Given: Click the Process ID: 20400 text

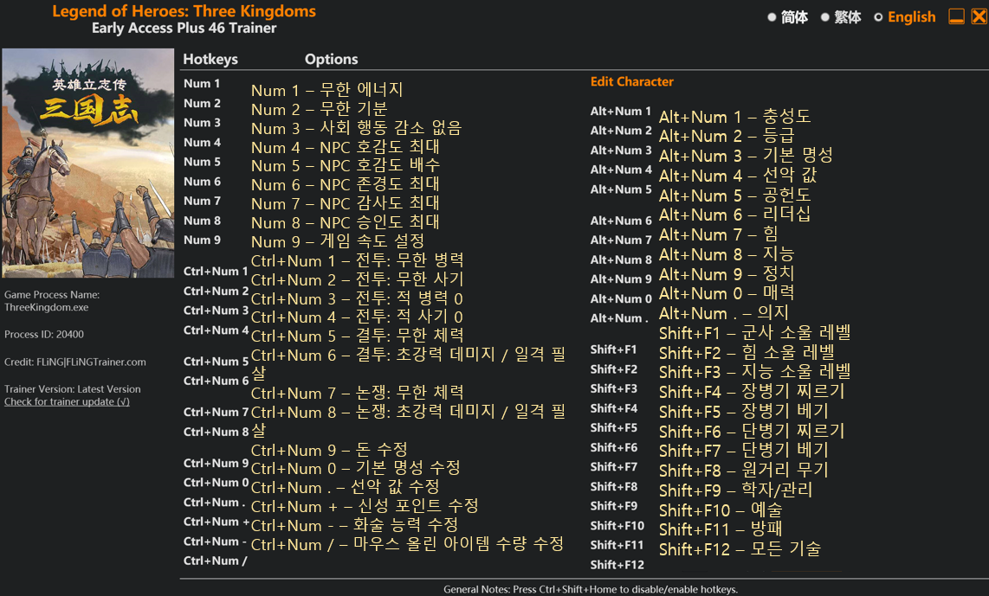Looking at the screenshot, I should pyautogui.click(x=44, y=335).
